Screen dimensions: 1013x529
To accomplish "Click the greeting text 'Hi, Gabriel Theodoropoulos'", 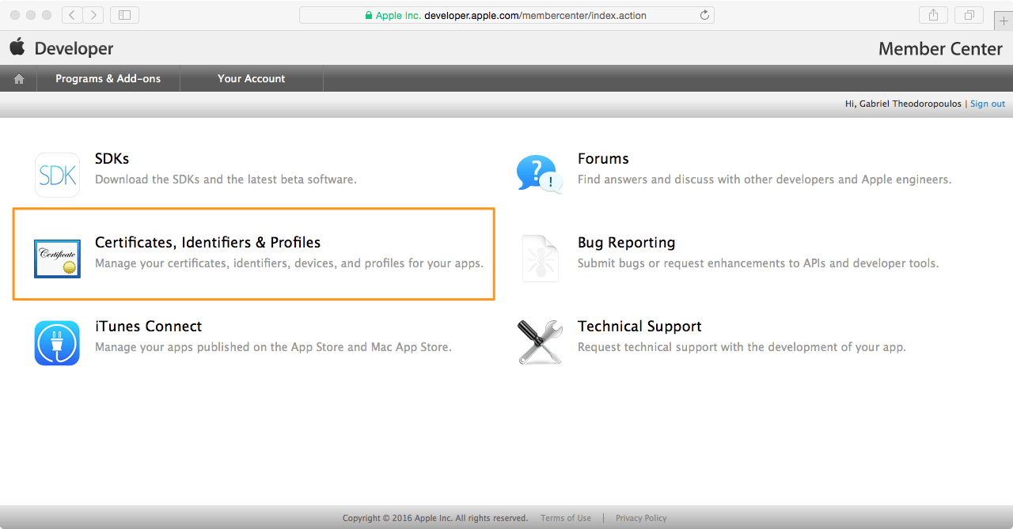I will click(905, 104).
